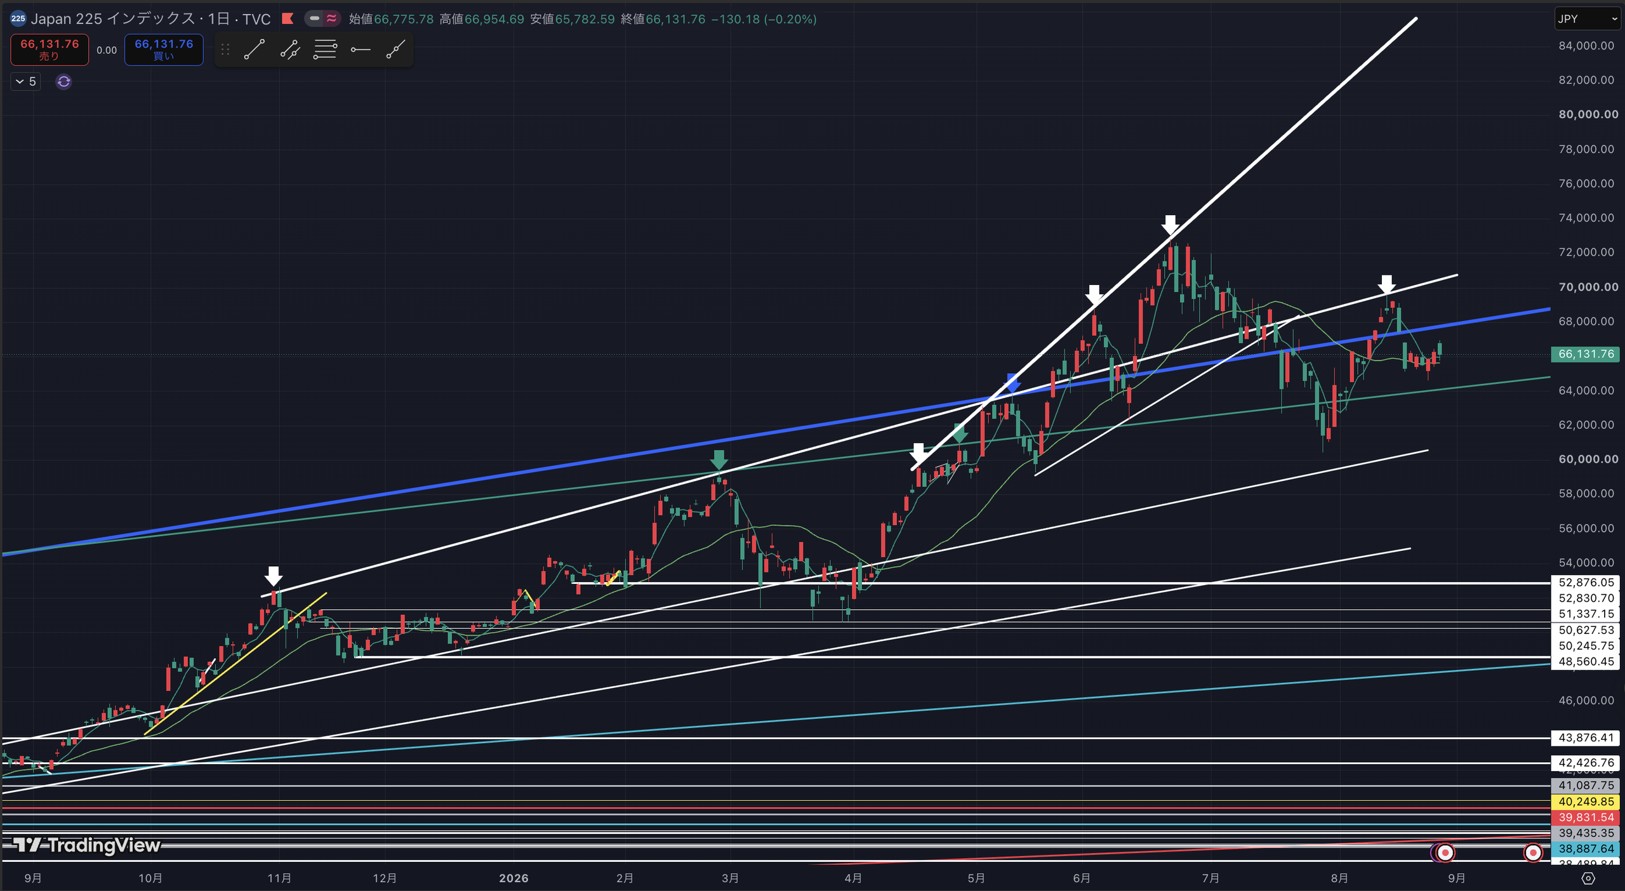This screenshot has width=1625, height=891.
Task: Click the green current price label on axis
Action: (1585, 354)
